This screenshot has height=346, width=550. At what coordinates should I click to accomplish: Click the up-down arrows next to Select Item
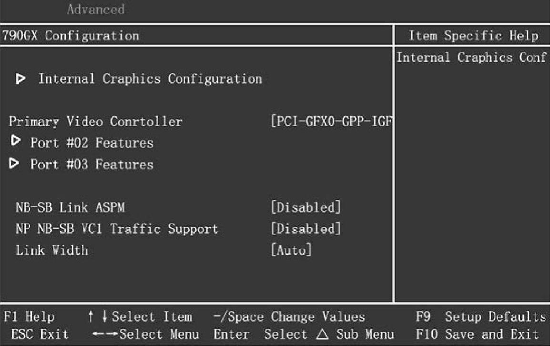tap(99, 317)
